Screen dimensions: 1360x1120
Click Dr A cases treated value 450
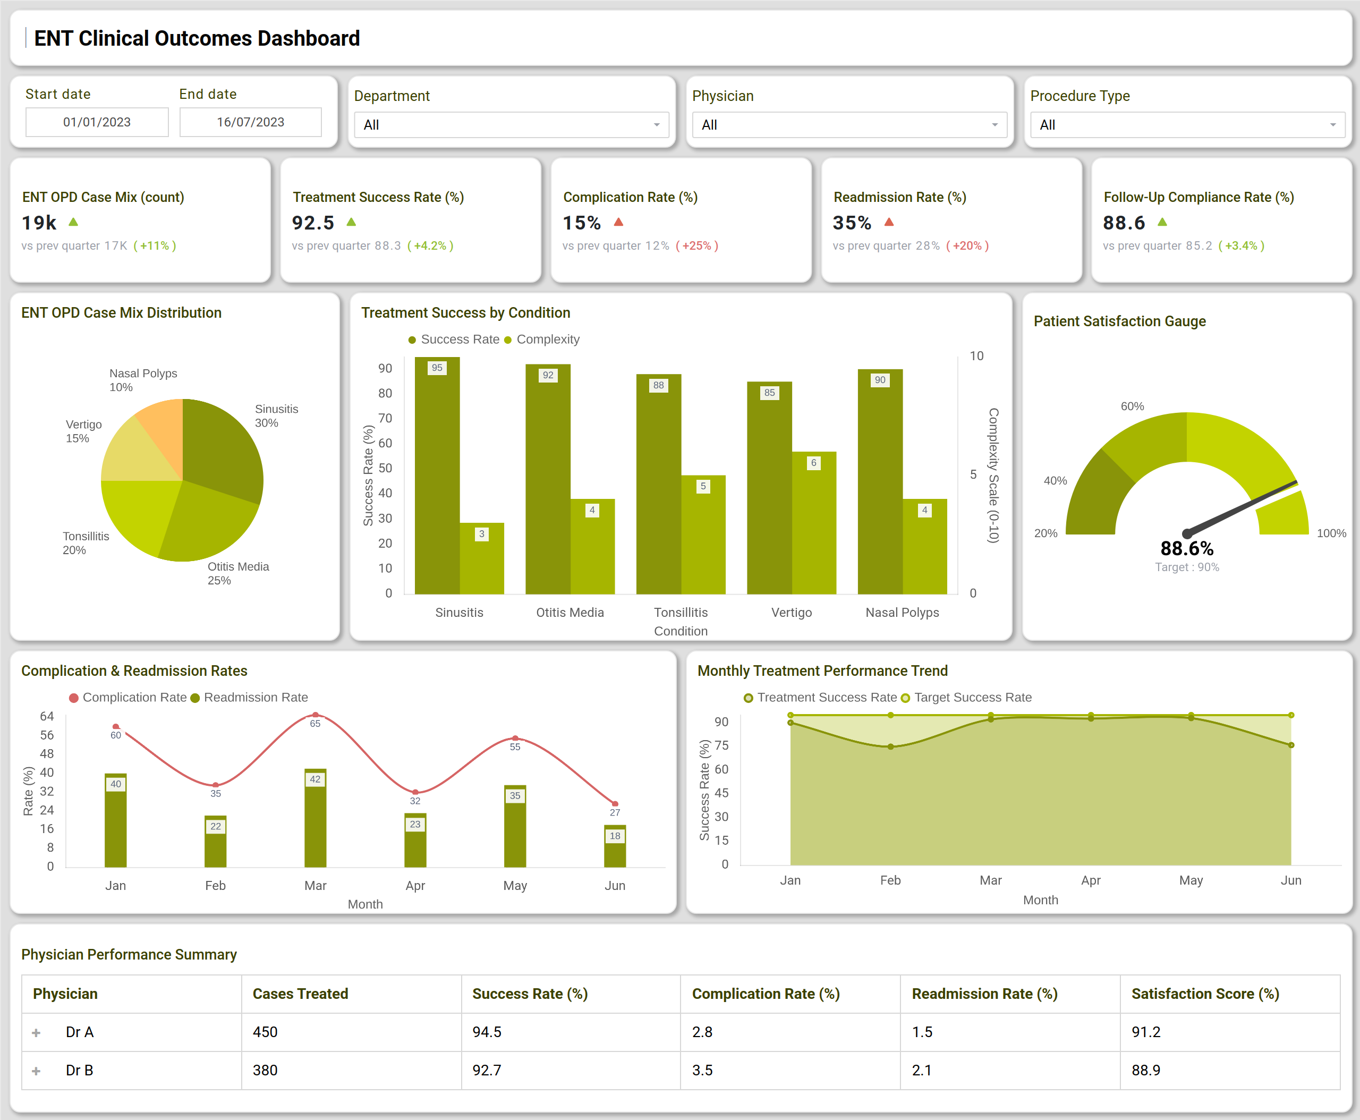pos(265,1032)
